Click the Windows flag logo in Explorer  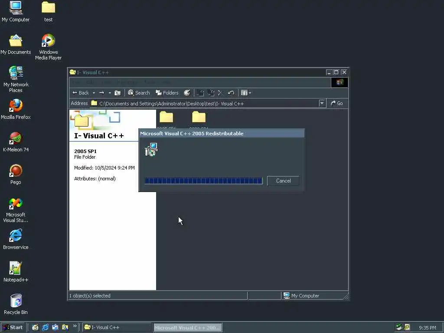tap(340, 82)
